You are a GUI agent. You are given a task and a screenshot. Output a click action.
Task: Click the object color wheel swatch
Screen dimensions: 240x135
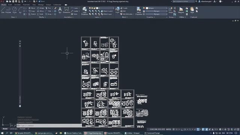tap(144, 8)
